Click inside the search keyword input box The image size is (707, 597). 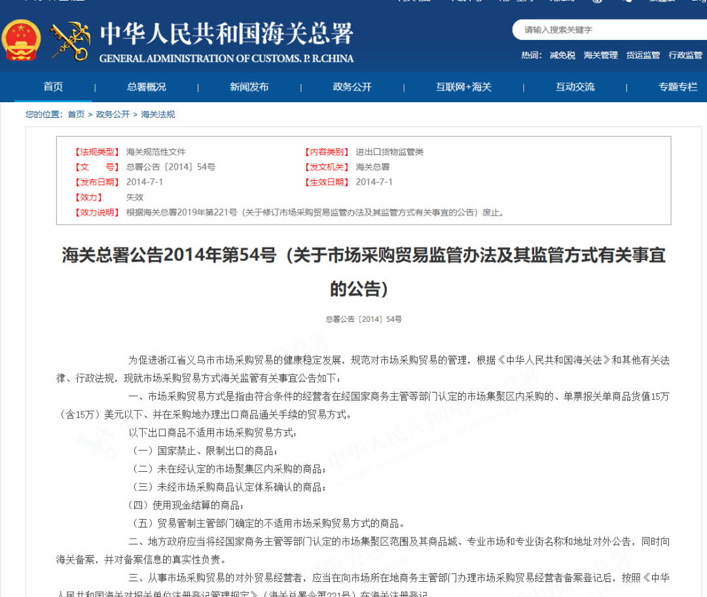[x=589, y=29]
